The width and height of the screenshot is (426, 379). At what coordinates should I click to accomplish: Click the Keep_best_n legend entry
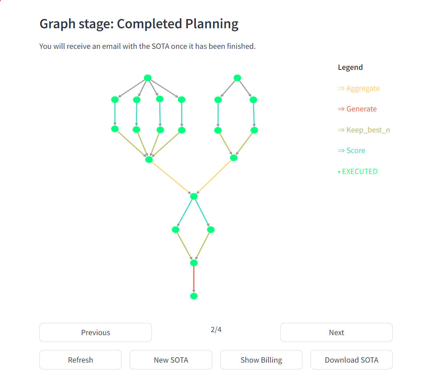(x=364, y=130)
